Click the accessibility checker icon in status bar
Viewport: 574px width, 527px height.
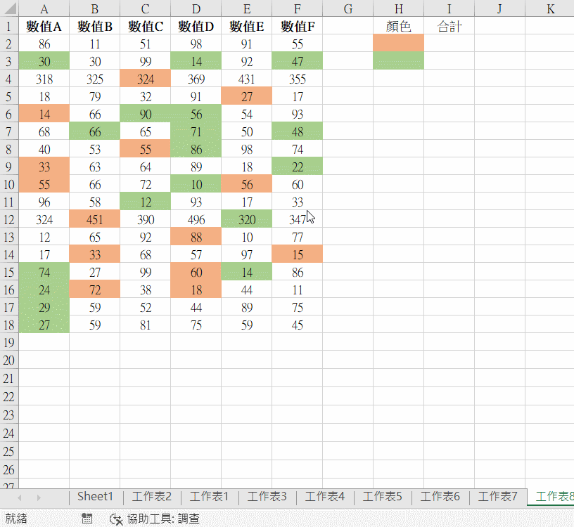[117, 519]
